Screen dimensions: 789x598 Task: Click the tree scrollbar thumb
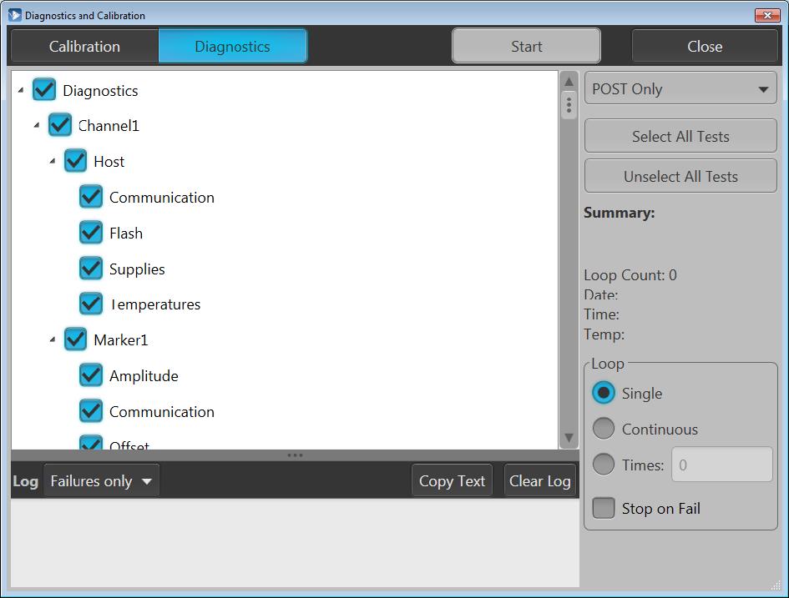click(x=569, y=105)
